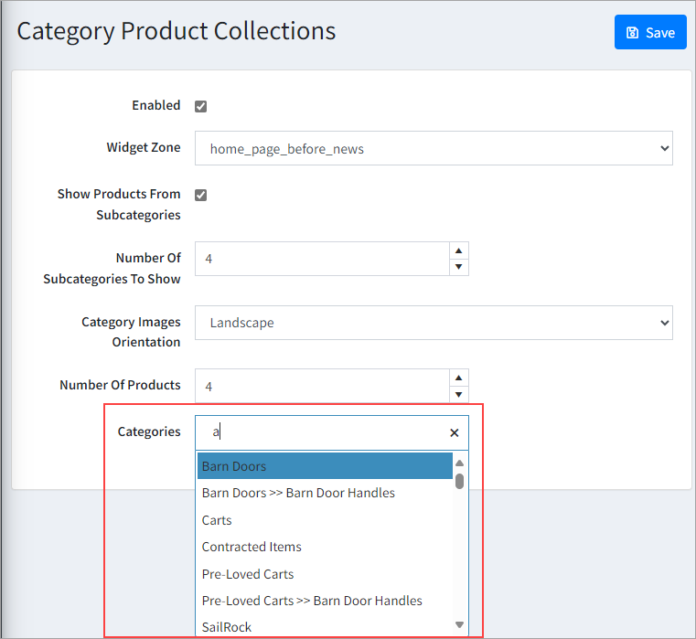The image size is (696, 639).
Task: Toggle the Enabled checkbox
Action: pyautogui.click(x=201, y=106)
